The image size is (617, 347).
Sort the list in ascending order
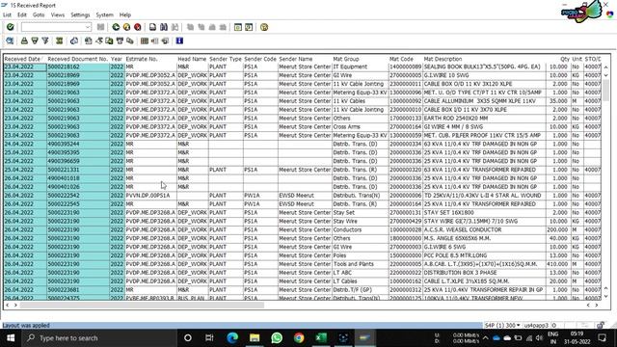point(24,40)
